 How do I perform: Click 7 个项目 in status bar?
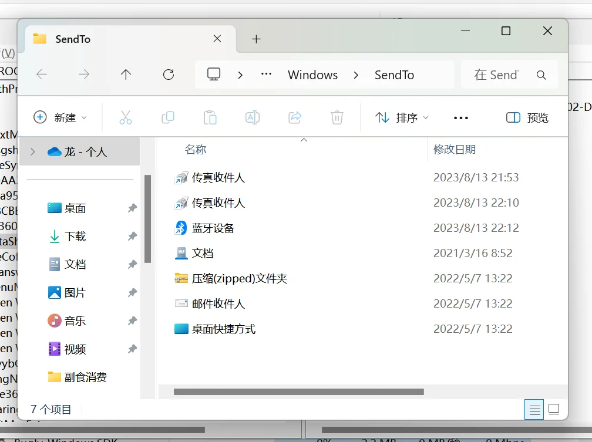pos(51,410)
